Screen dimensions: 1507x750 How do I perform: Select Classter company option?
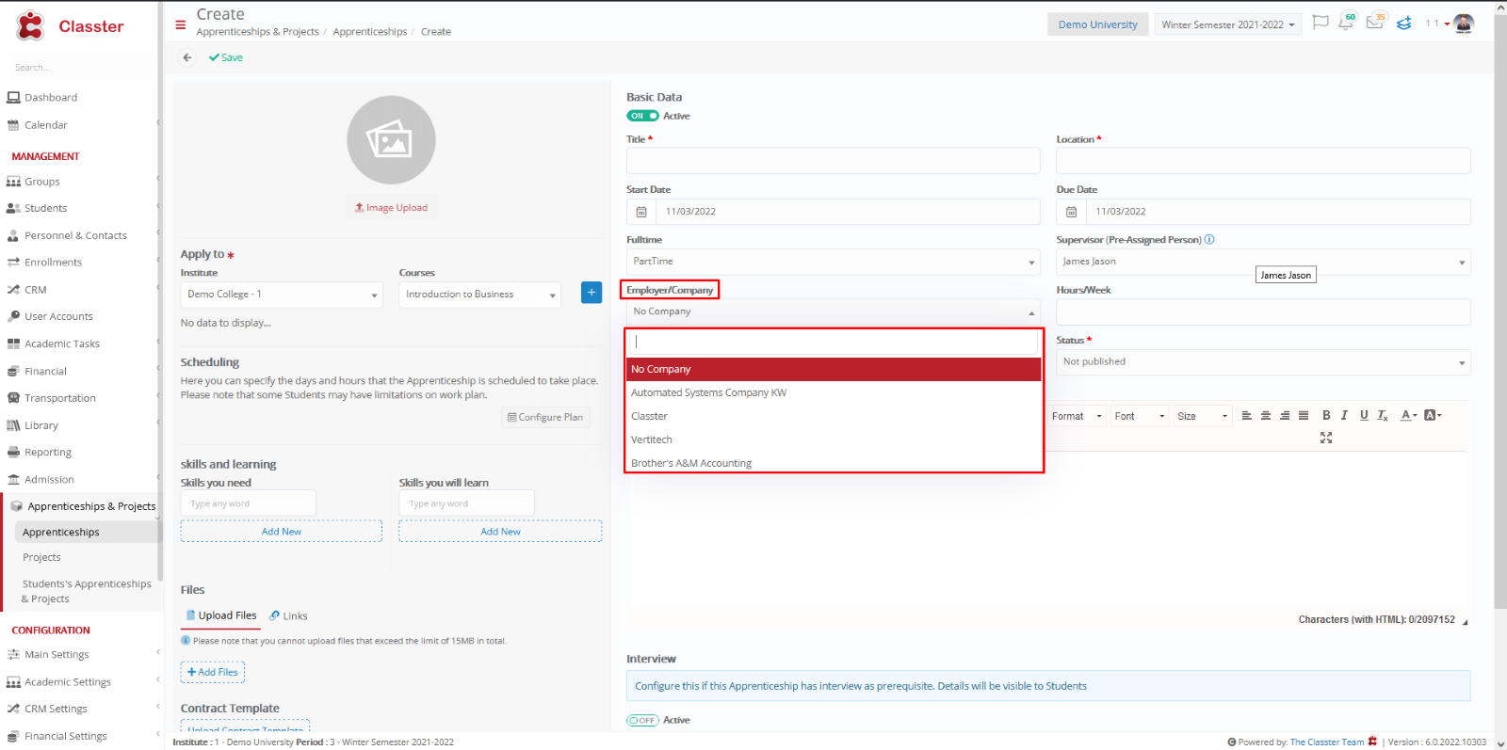(x=834, y=416)
